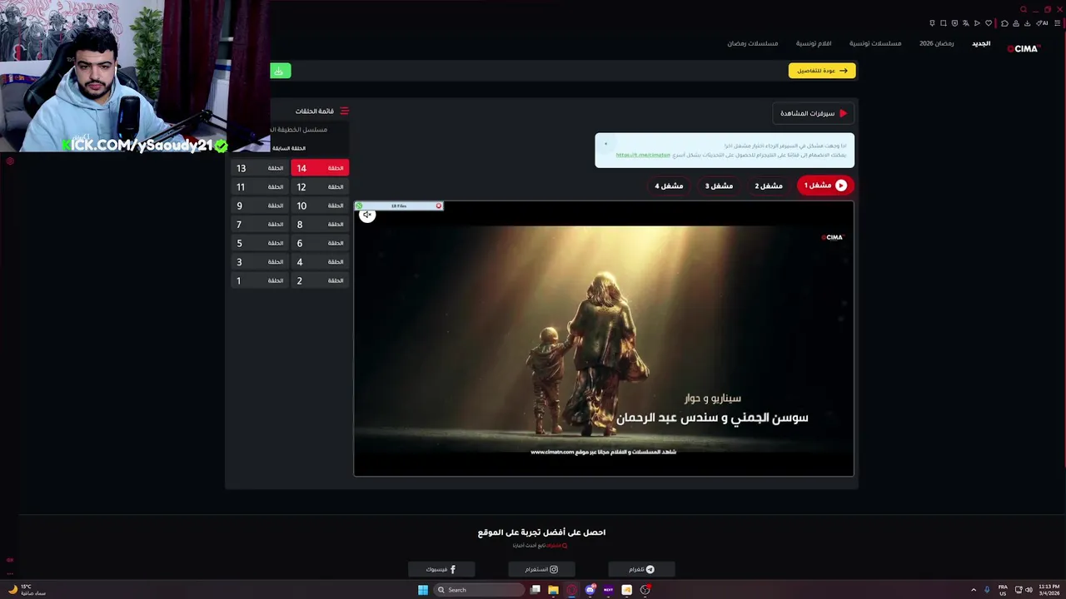Click the pin icon in browser toolbar

click(x=932, y=23)
